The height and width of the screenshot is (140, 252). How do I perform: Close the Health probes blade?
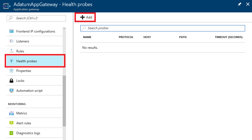pyautogui.click(x=248, y=4)
